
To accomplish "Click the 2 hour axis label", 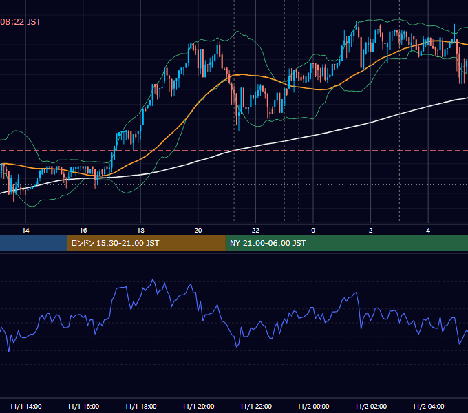I will pos(370,231).
